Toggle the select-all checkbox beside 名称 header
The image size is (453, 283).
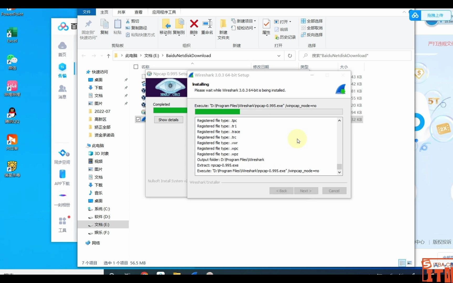[136, 67]
